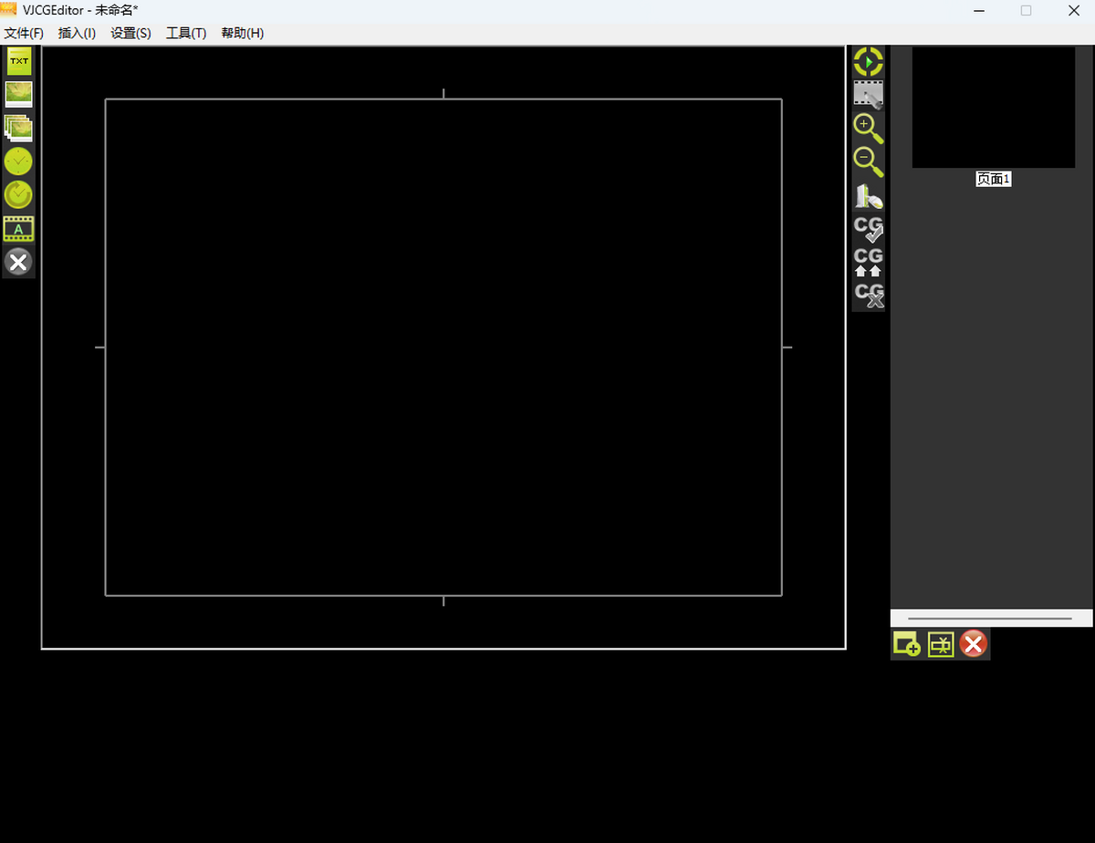Click the filmstrip with pen edit icon
The width and height of the screenshot is (1095, 843).
click(x=868, y=94)
